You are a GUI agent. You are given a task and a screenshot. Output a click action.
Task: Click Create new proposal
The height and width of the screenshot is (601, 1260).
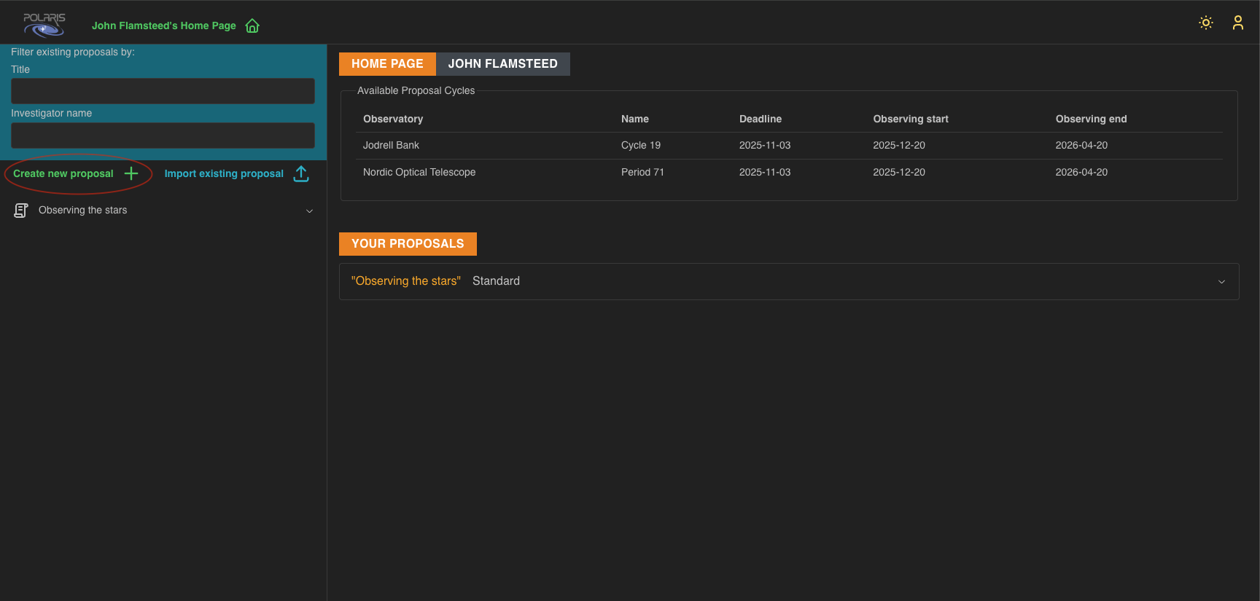coord(63,173)
